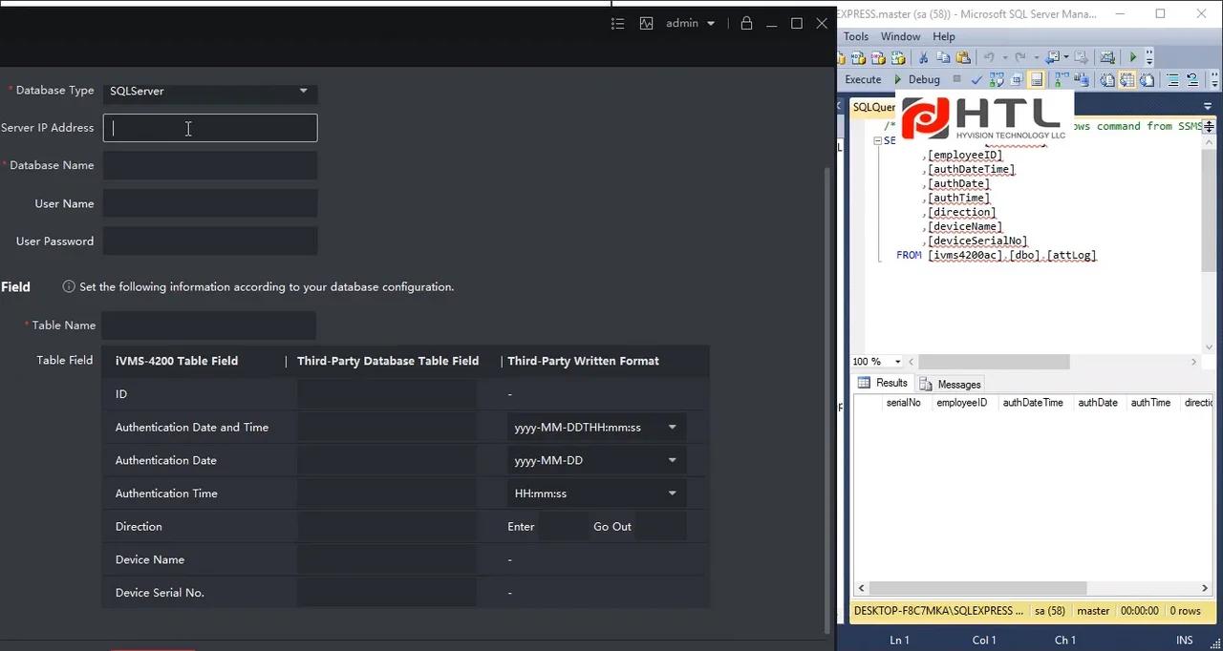
Task: Click the Undo arrow icon in SSMS
Action: (987, 57)
